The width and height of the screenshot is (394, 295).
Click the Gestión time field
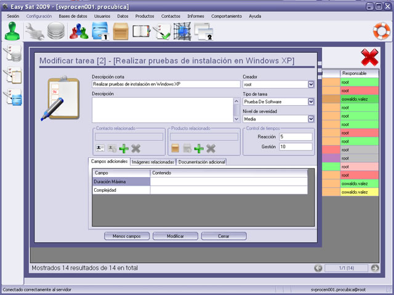tap(295, 146)
